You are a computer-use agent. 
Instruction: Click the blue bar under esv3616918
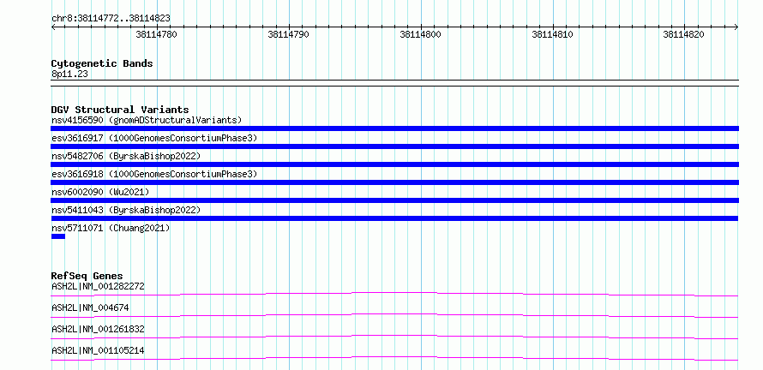point(394,182)
